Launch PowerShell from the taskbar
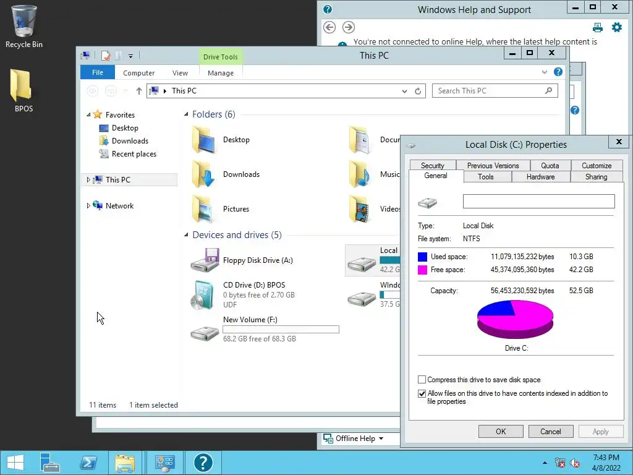Screen dimensions: 633x475 click(x=88, y=463)
